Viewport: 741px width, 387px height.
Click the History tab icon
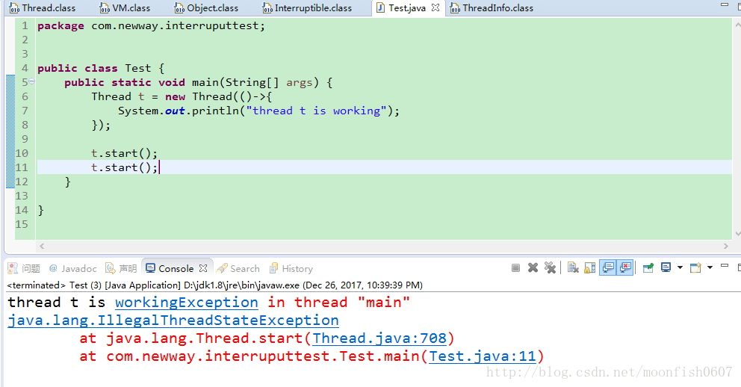(x=273, y=268)
